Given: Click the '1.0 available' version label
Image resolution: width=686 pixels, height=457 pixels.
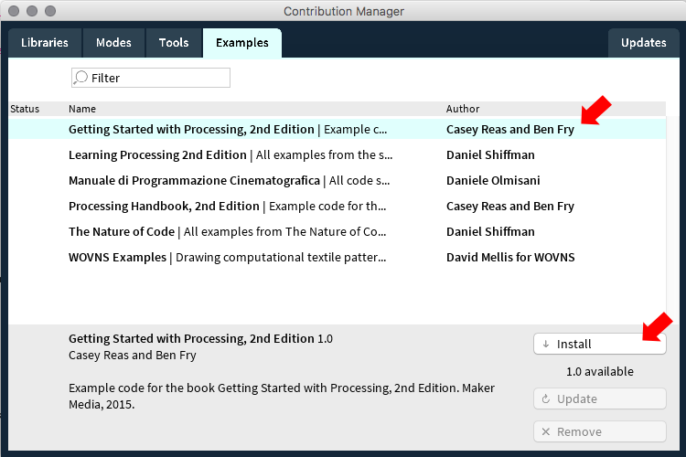Looking at the screenshot, I should (600, 372).
